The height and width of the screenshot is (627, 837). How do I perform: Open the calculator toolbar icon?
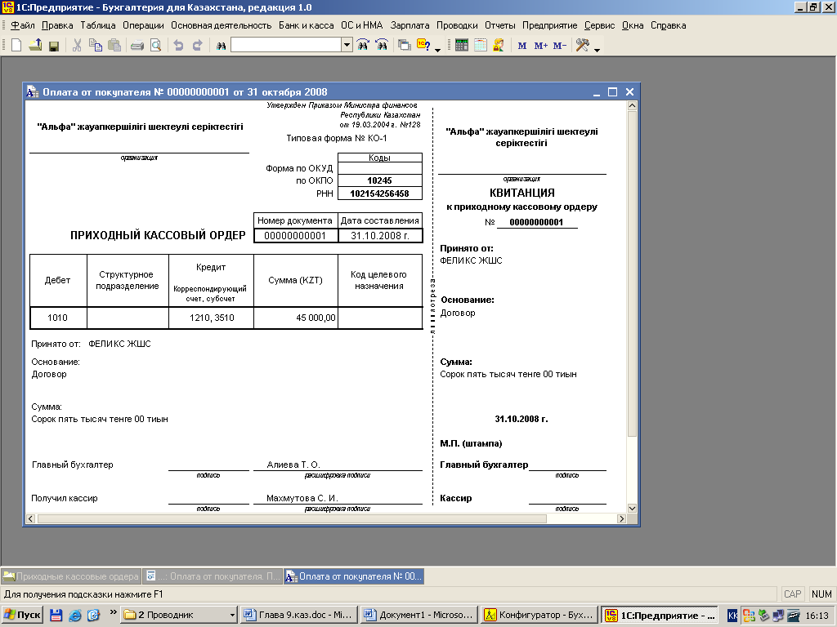pyautogui.click(x=462, y=46)
